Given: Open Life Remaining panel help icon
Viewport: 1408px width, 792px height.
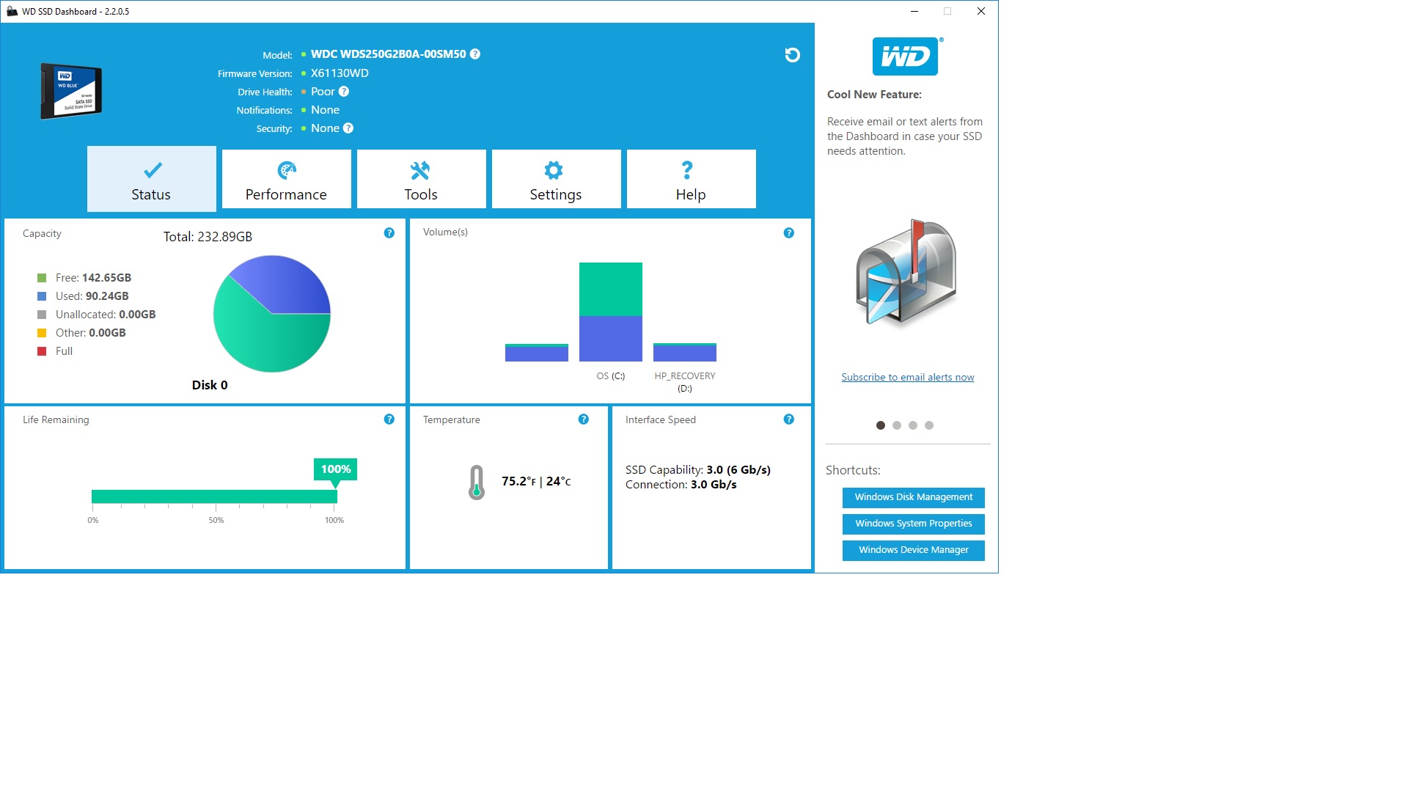Looking at the screenshot, I should (x=389, y=419).
